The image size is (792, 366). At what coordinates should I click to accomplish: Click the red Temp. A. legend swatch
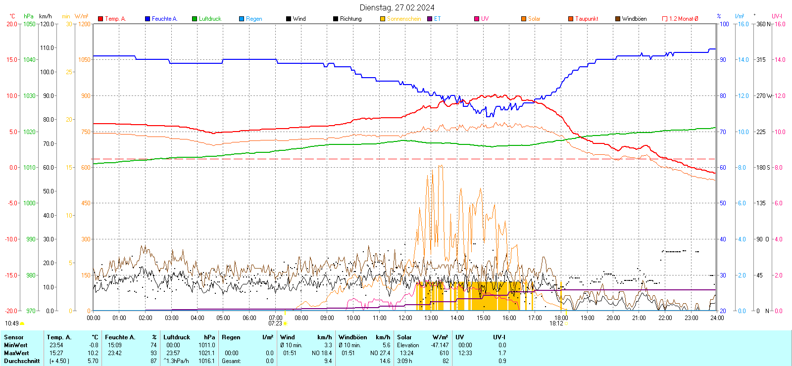(x=100, y=19)
